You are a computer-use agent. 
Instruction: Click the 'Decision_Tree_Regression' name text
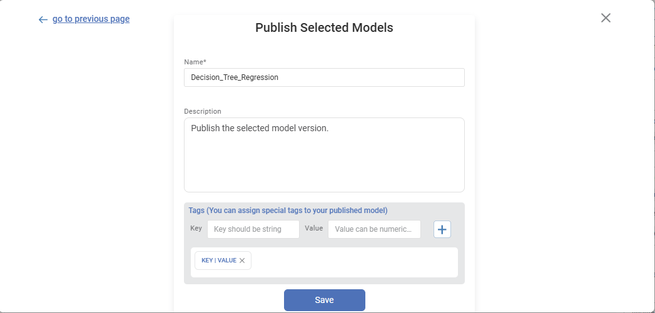click(x=235, y=77)
